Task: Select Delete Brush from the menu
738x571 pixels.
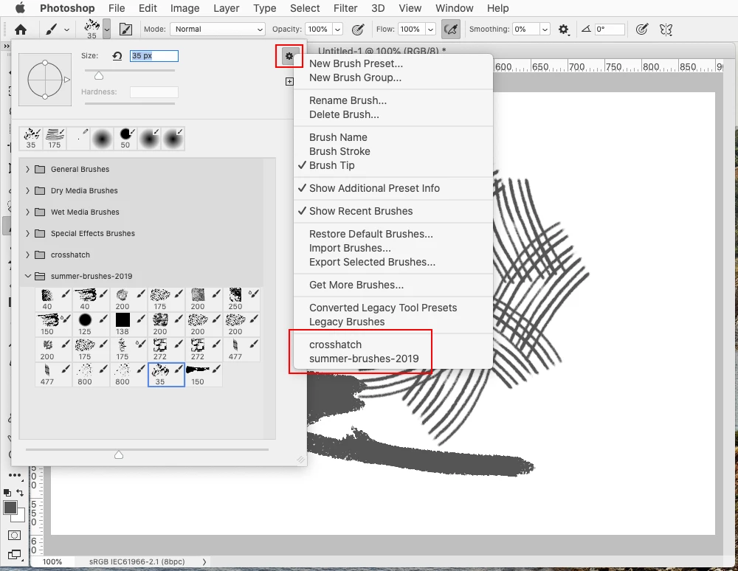Action: point(344,114)
